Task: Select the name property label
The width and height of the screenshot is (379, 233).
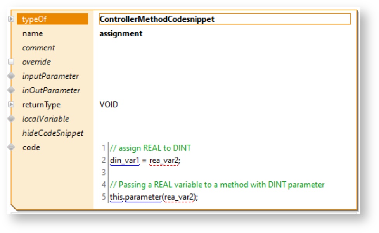Action: (33, 34)
